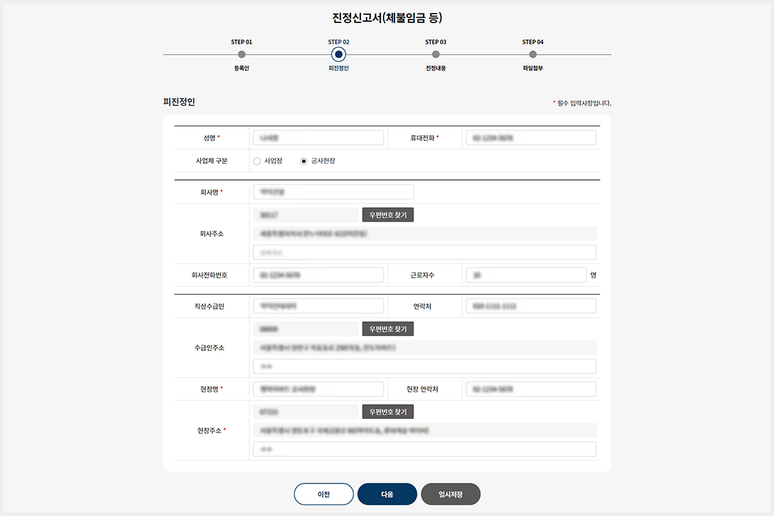The image size is (774, 516).
Task: Click the 피진정인 section heading
Action: (179, 102)
